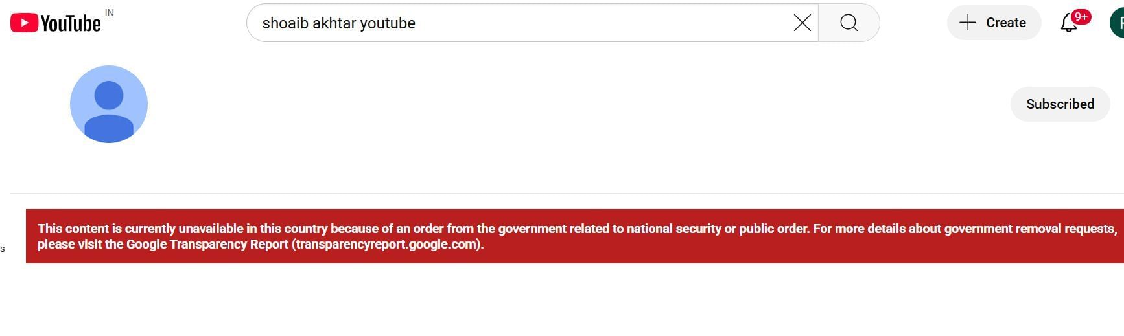Screen dimensions: 1124x336
Task: Toggle the Subscribed button
Action: (x=1060, y=104)
